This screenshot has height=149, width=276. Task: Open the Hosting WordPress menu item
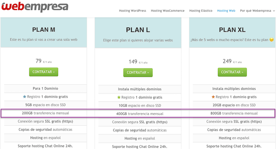(x=132, y=11)
